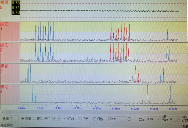The image size is (188, 128).
Task: Open the A显列数 dropdown showing 8
Action: [x=174, y=119]
